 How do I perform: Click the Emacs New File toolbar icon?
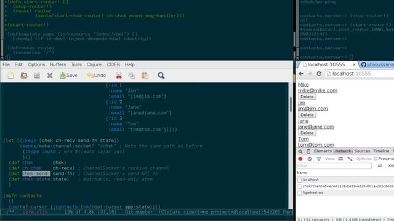(x=11, y=75)
